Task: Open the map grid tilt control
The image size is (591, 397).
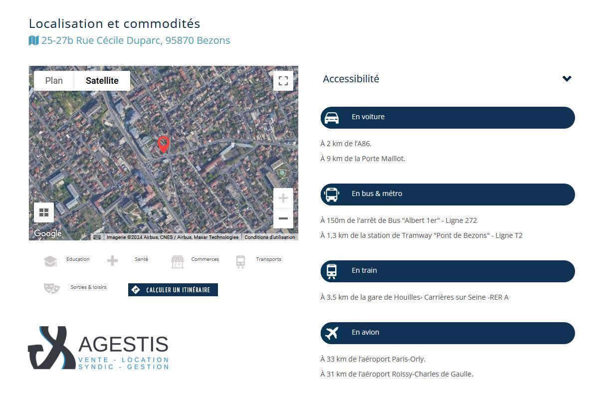Action: coord(44,212)
